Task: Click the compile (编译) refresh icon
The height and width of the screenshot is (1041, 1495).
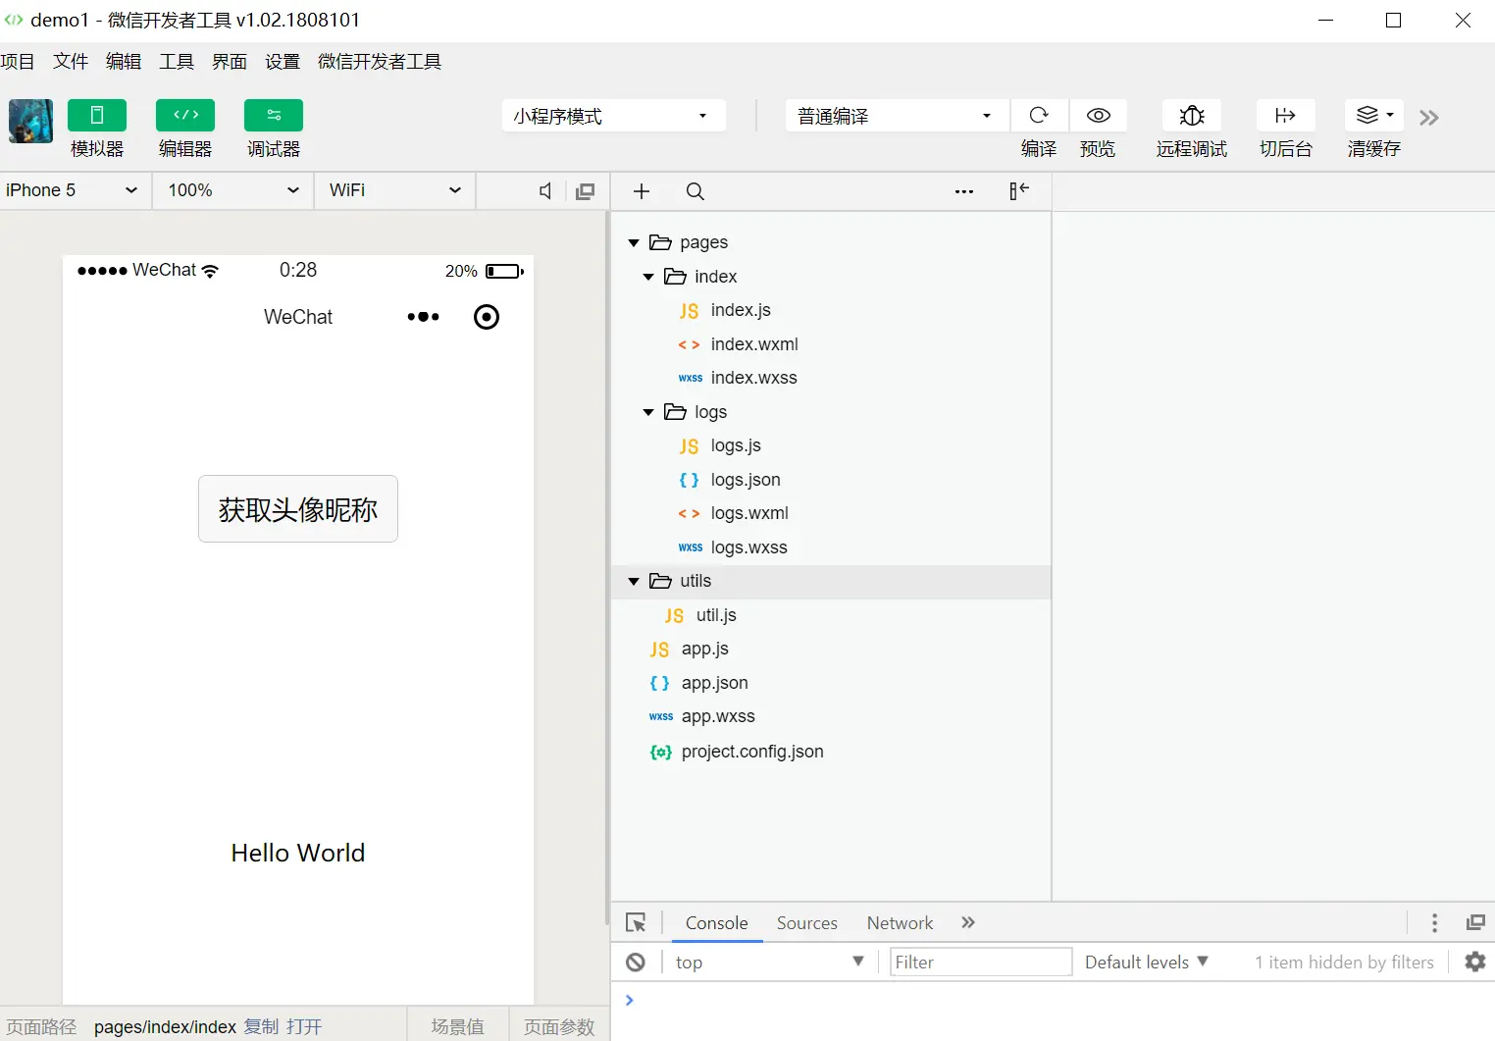Action: (1039, 116)
